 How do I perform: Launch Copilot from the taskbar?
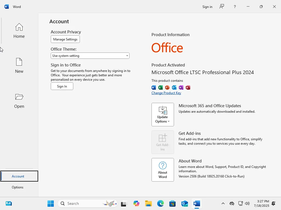pyautogui.click(x=136, y=203)
